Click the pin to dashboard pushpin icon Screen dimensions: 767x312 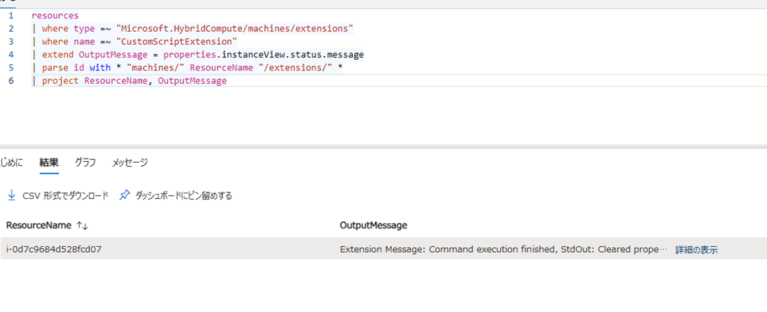[x=125, y=195]
